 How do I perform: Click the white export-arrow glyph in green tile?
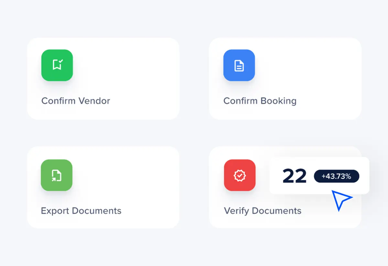[57, 175]
